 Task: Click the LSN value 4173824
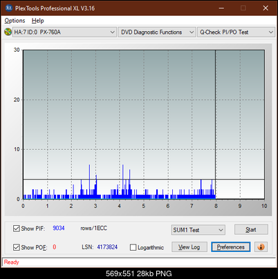coord(107,247)
